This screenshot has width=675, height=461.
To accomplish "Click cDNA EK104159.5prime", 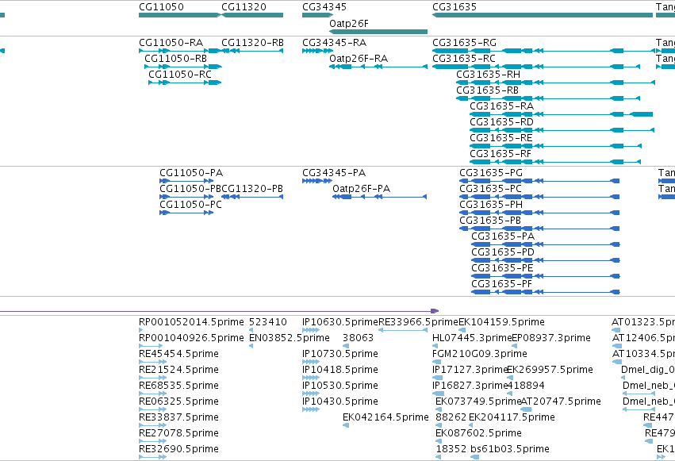I will pyautogui.click(x=501, y=322).
